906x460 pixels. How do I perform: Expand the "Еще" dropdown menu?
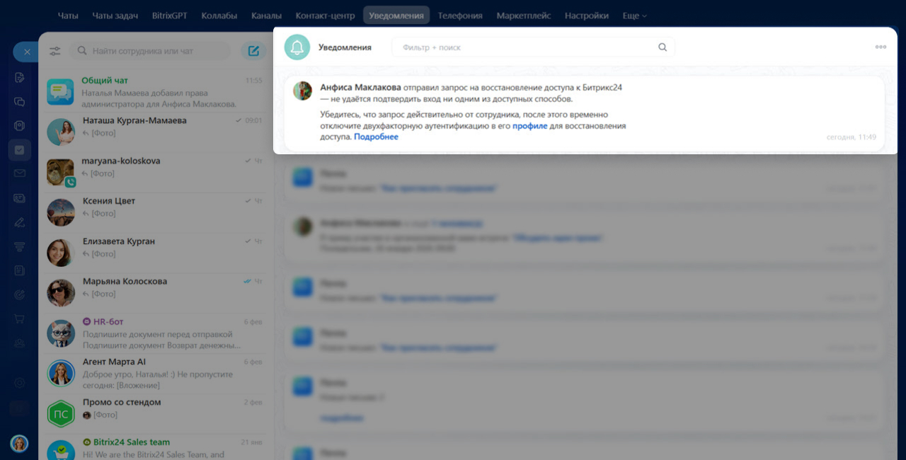pyautogui.click(x=634, y=16)
